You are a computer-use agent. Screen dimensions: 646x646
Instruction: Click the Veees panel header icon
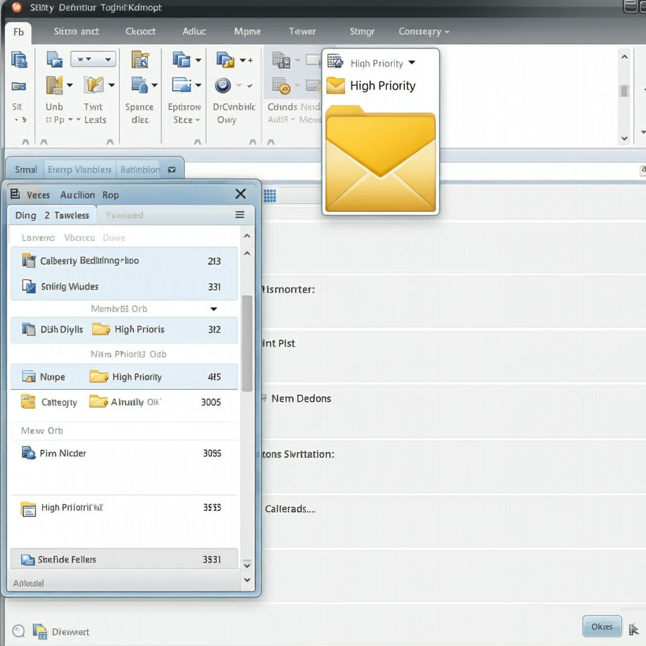pos(15,194)
